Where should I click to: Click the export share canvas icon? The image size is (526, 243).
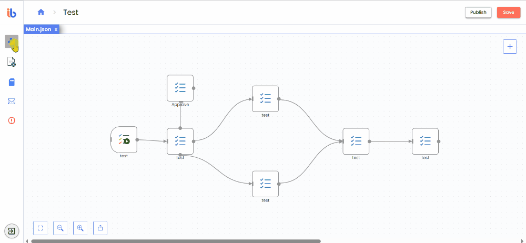pyautogui.click(x=100, y=228)
